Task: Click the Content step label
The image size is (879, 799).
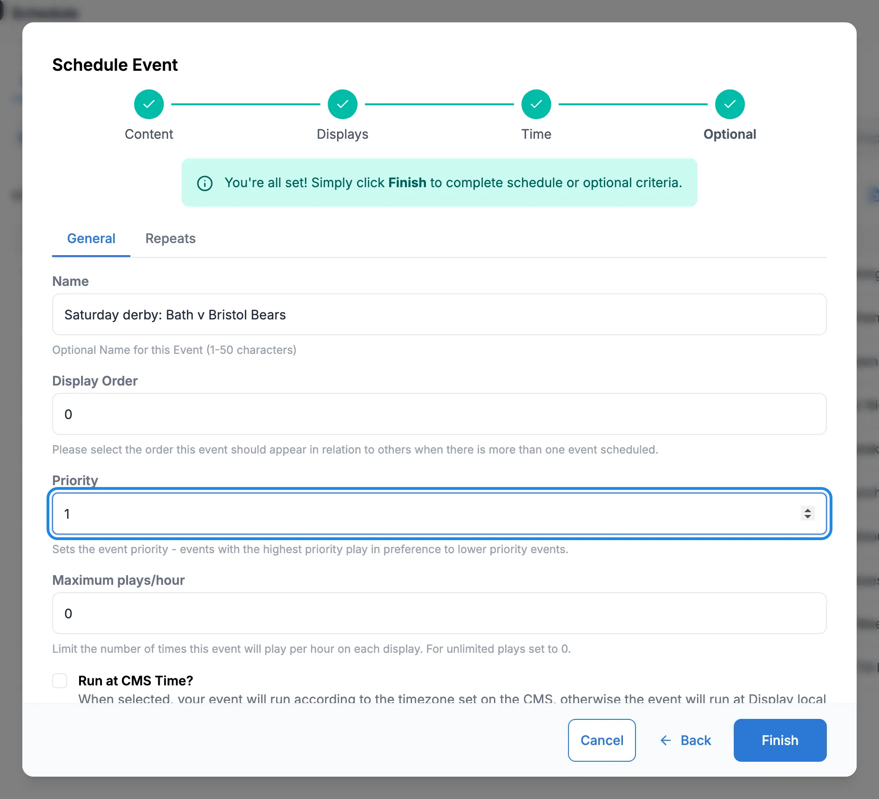Action: pyautogui.click(x=149, y=134)
